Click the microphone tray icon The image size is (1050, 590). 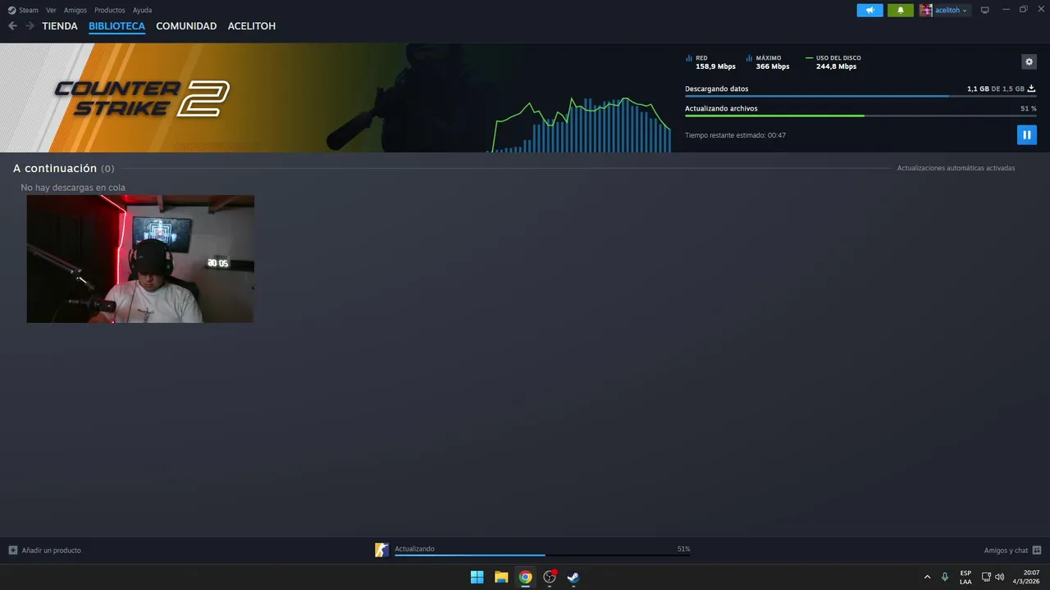[945, 577]
